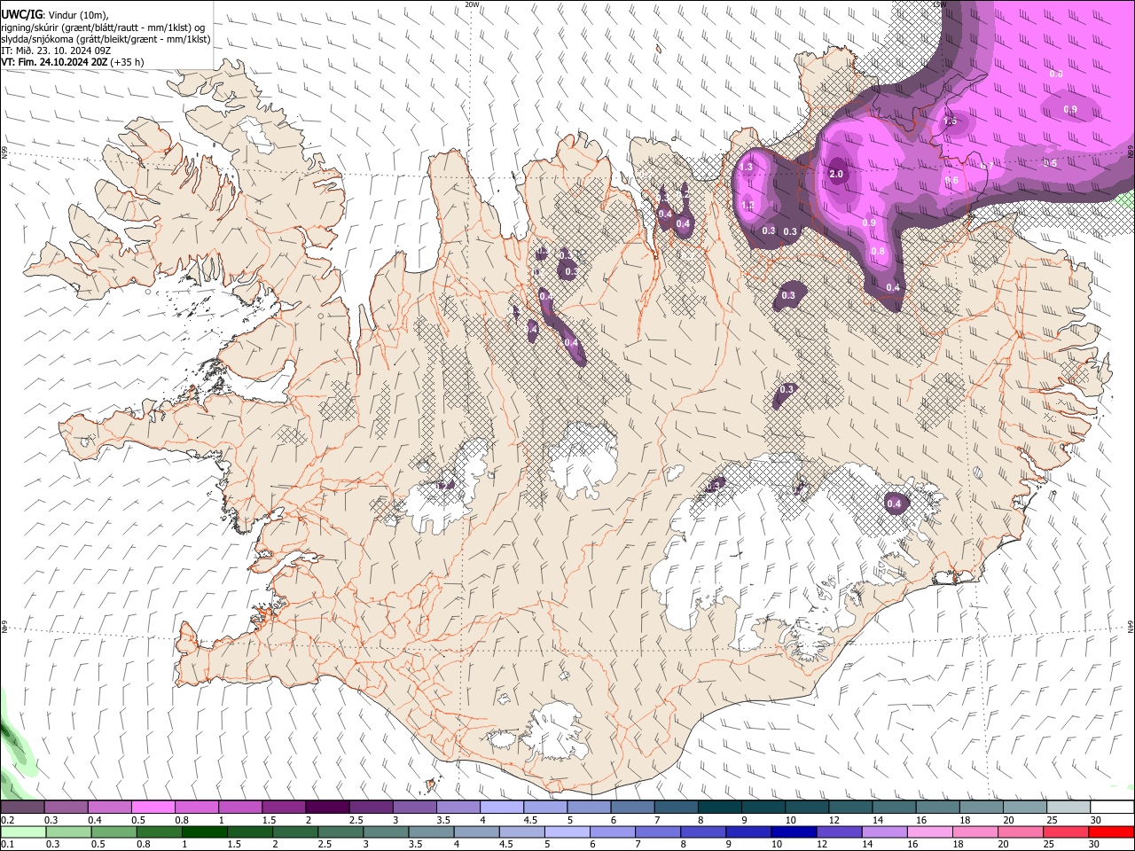Viewport: 1135px width, 851px height.
Task: Click the '20W' longitude label at the top
Action: (x=472, y=4)
